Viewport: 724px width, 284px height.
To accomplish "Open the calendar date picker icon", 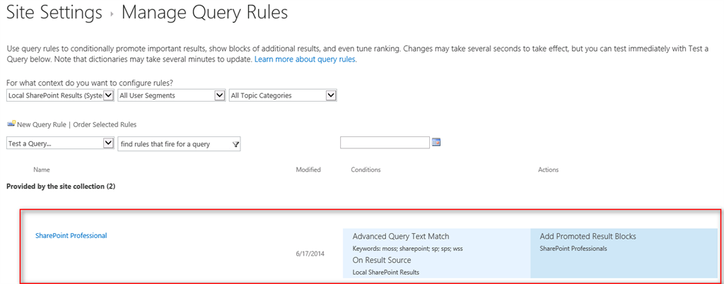I will [436, 142].
